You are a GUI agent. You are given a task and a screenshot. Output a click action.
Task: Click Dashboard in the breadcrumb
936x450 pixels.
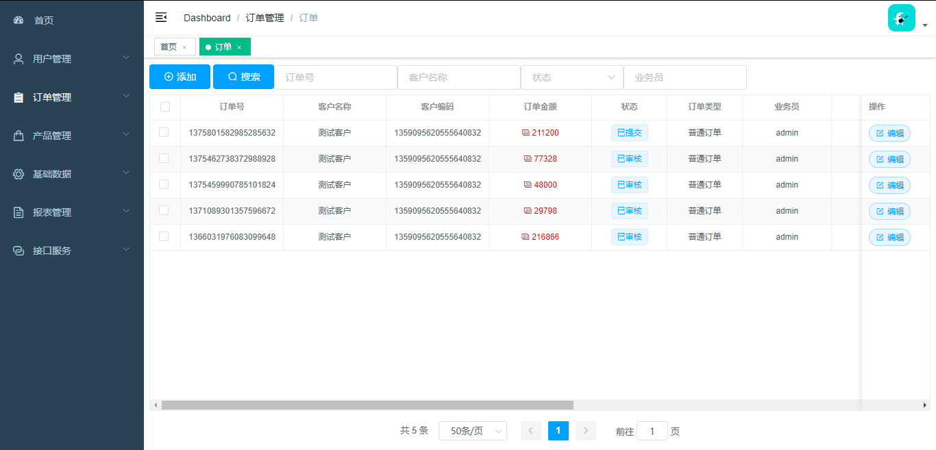(x=207, y=18)
